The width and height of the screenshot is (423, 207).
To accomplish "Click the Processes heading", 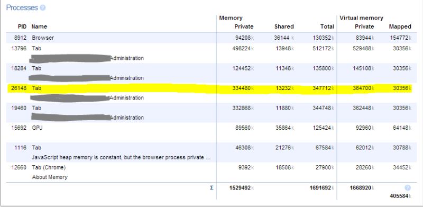I will tap(22, 8).
